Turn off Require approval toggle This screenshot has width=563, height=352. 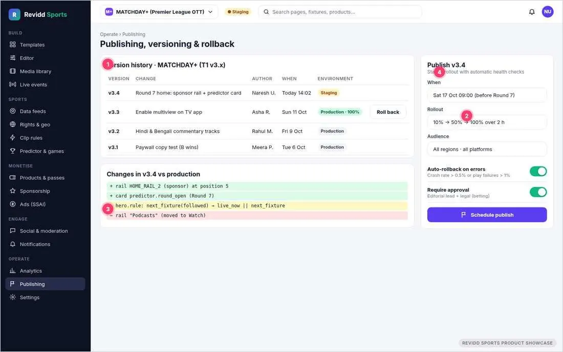538,192
